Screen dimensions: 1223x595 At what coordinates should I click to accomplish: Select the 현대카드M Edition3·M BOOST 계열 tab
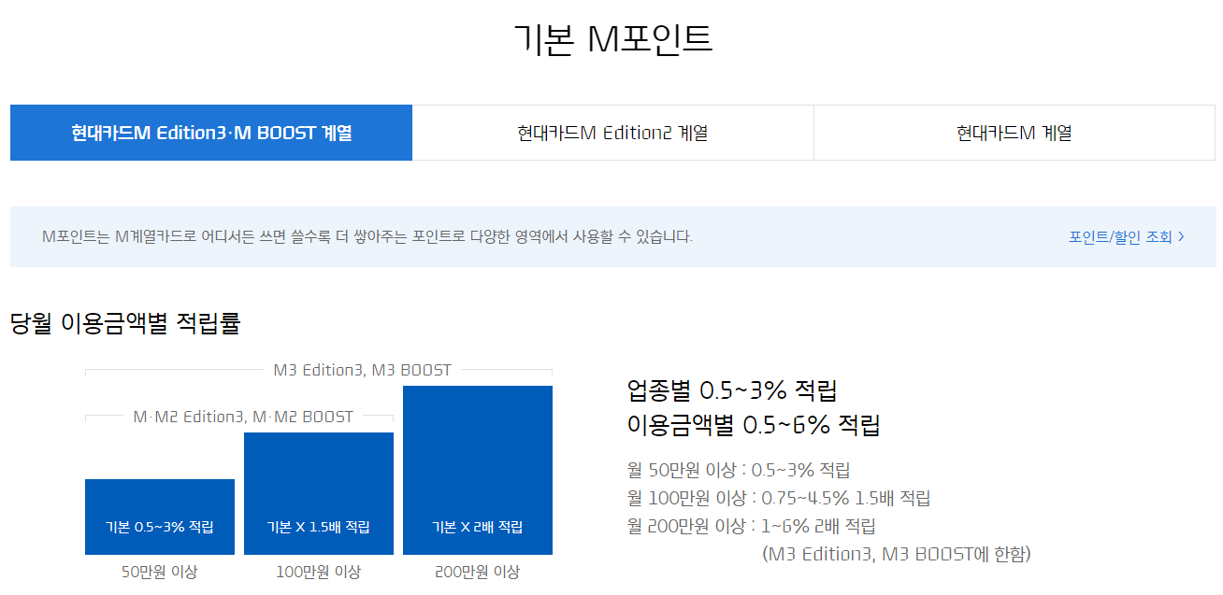point(211,133)
